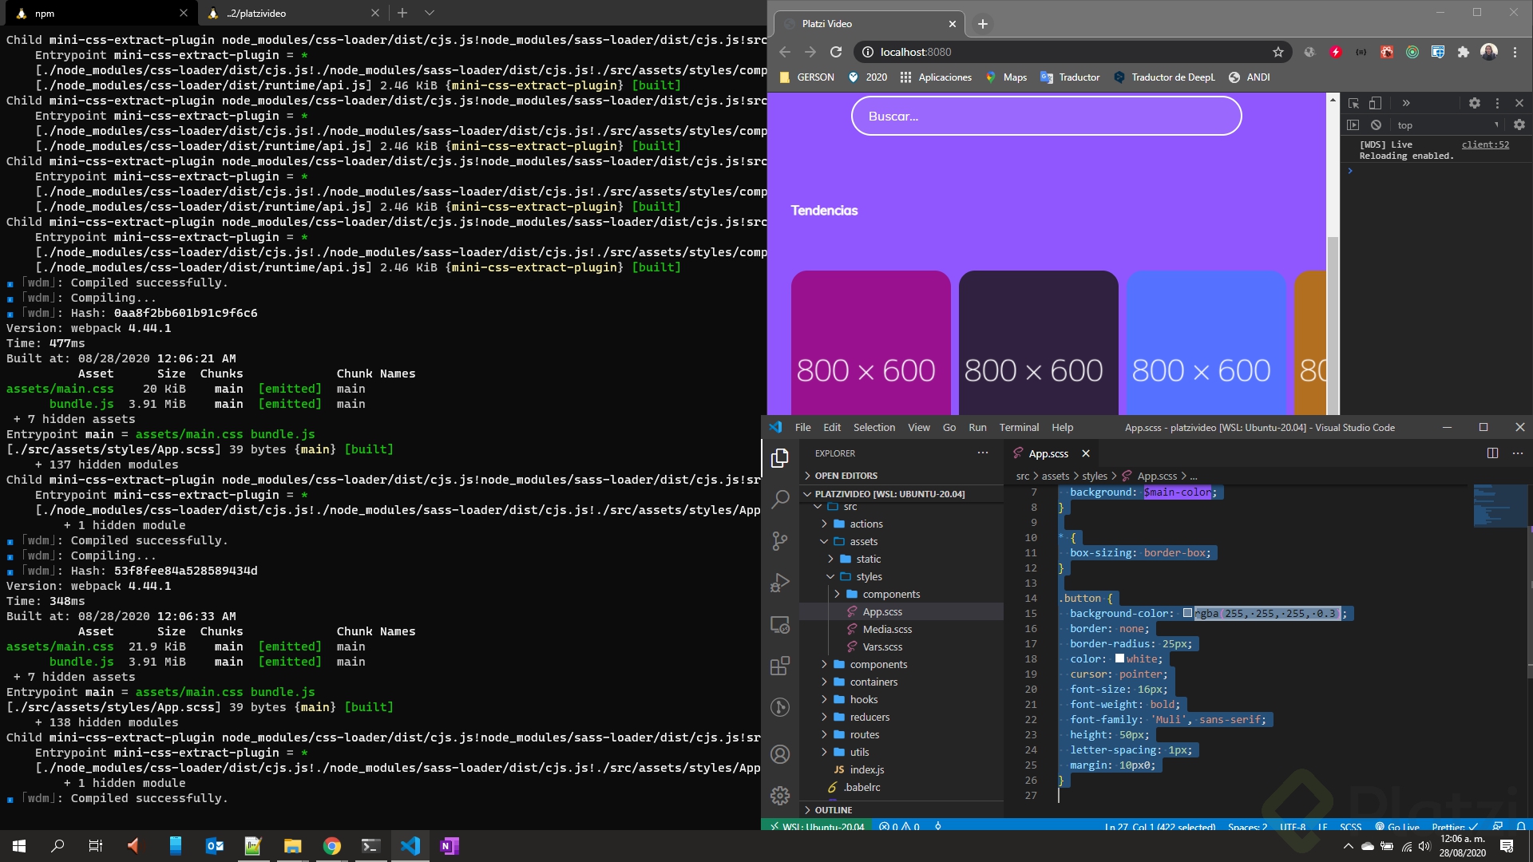Close the App.scss editor tab
This screenshot has width=1533, height=862.
(1086, 453)
